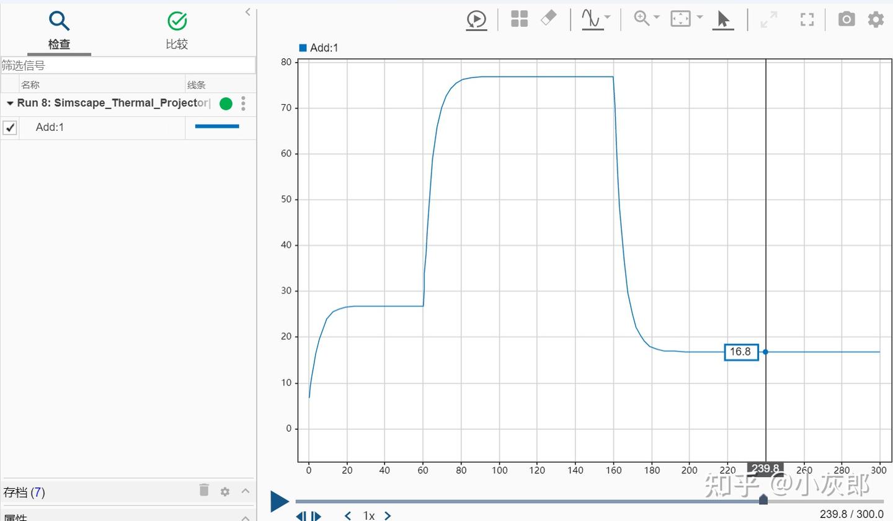Open the Run 8 options menu
This screenshot has width=893, height=521.
coord(243,104)
